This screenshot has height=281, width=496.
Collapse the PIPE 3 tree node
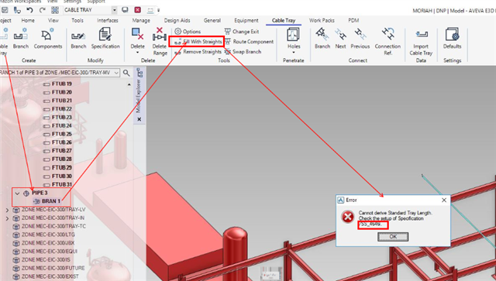17,193
